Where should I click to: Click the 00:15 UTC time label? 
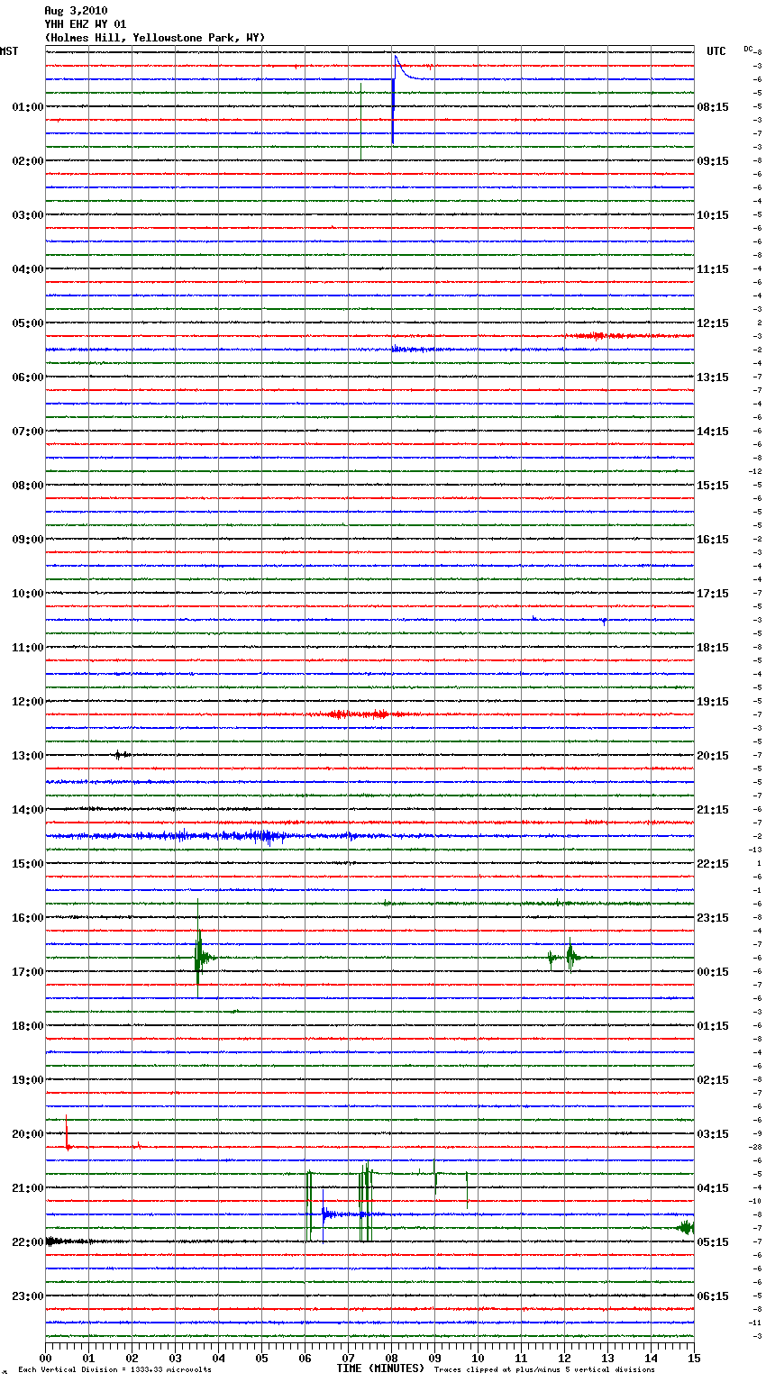point(713,972)
